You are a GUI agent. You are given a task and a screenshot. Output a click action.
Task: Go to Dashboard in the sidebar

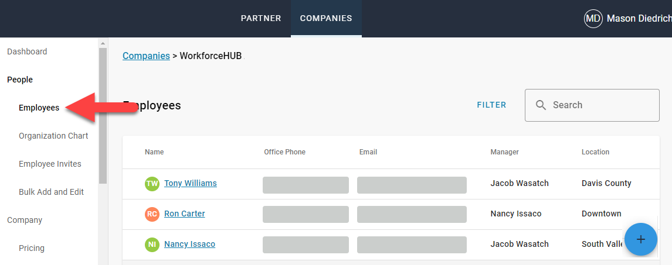pyautogui.click(x=27, y=51)
